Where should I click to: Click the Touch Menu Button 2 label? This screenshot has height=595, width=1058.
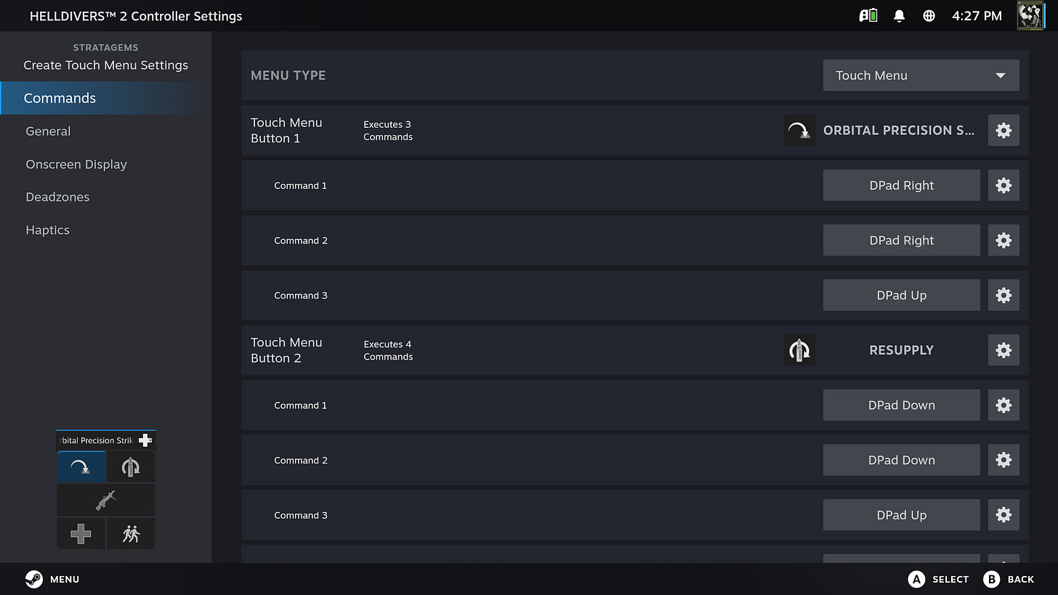286,350
